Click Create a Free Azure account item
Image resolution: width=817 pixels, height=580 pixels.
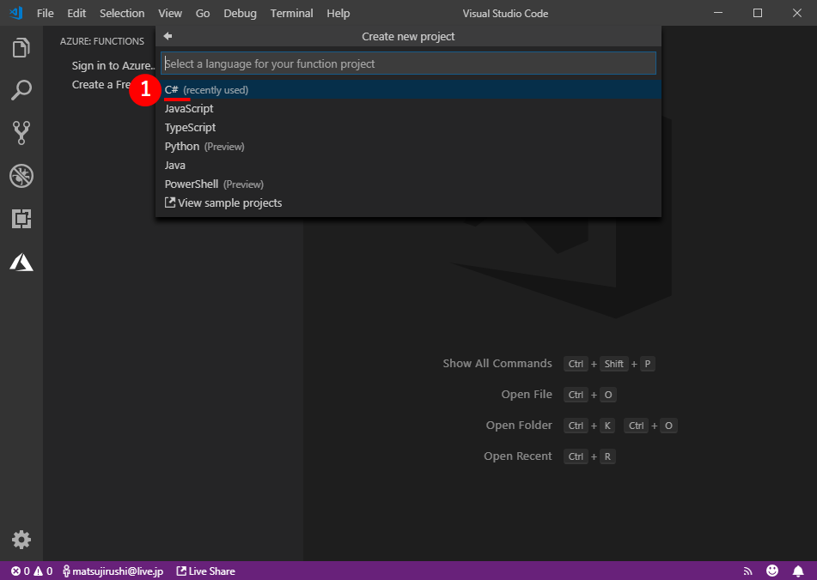(x=101, y=84)
